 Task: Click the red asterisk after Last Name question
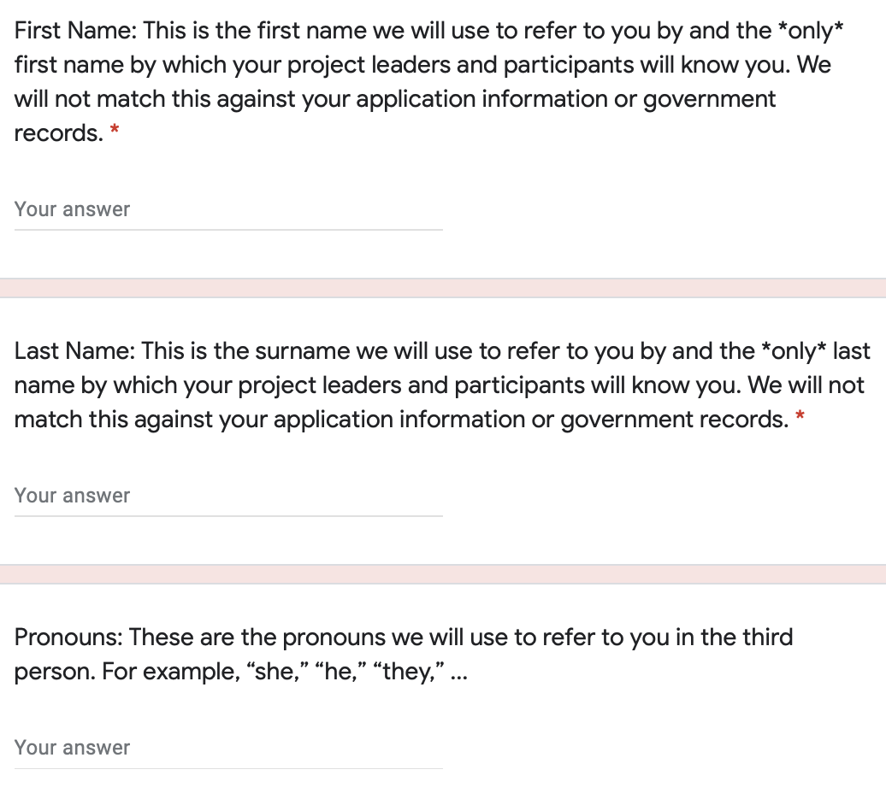pyautogui.click(x=800, y=416)
